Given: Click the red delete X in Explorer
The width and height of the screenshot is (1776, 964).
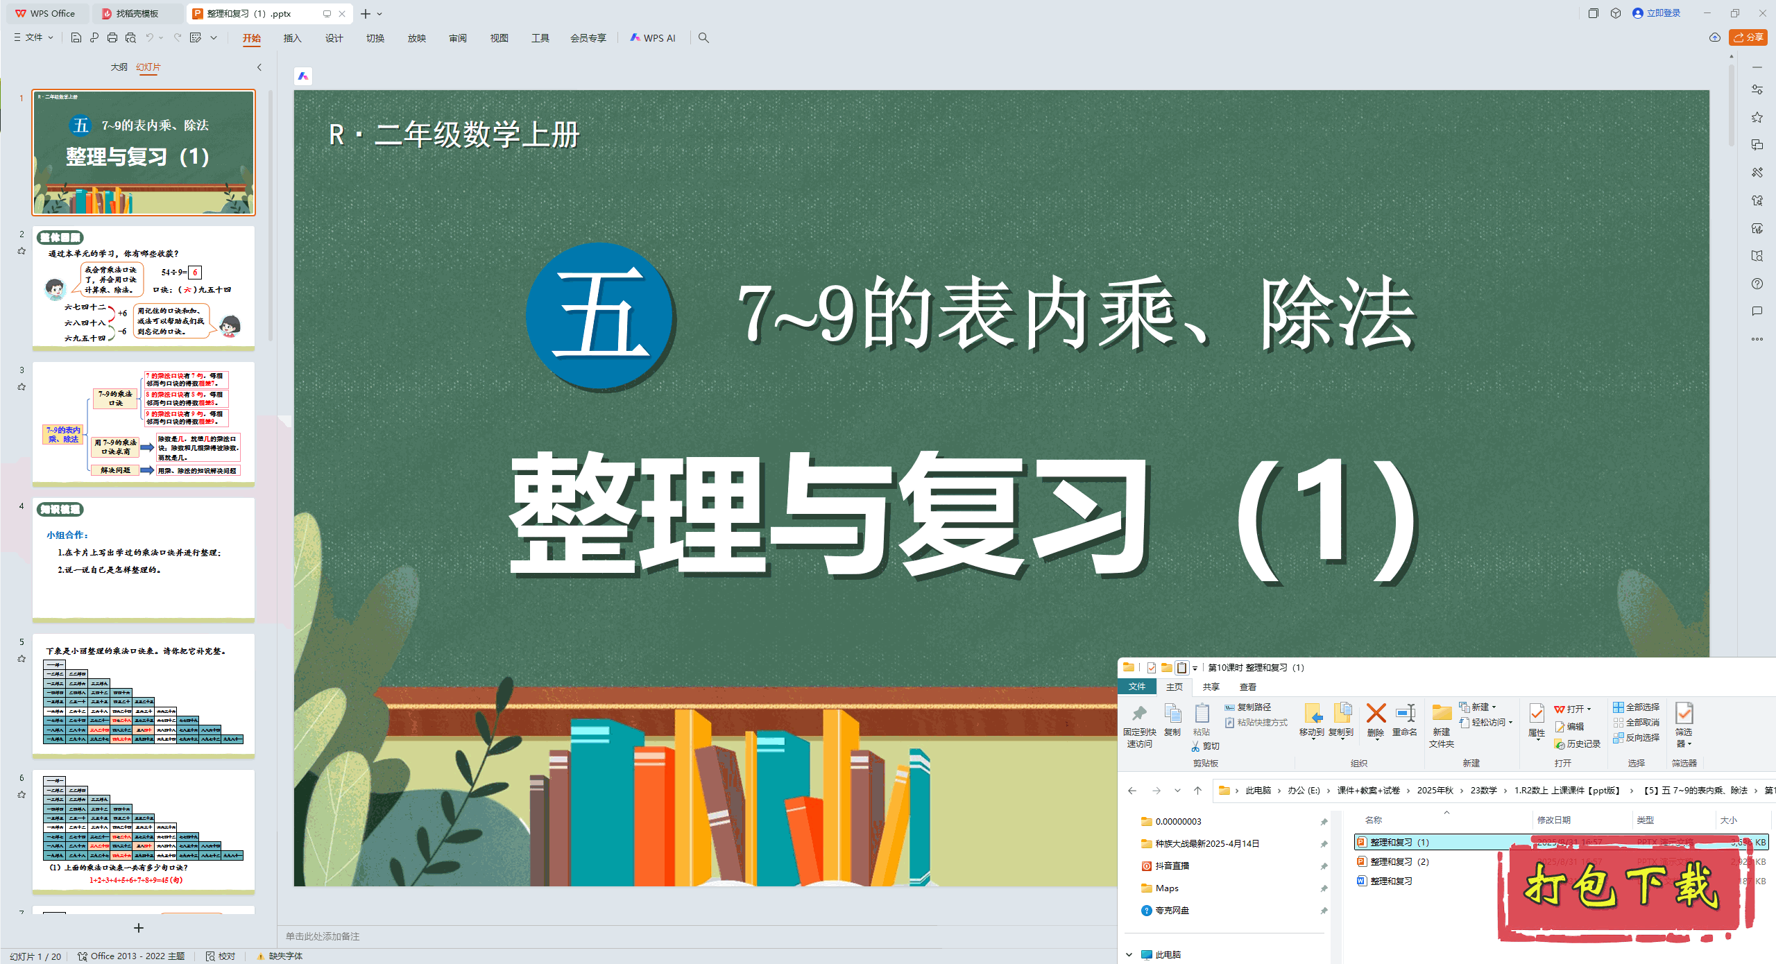Looking at the screenshot, I should tap(1376, 714).
